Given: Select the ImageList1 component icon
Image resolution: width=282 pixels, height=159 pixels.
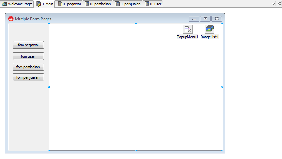Looking at the screenshot, I should [x=209, y=29].
